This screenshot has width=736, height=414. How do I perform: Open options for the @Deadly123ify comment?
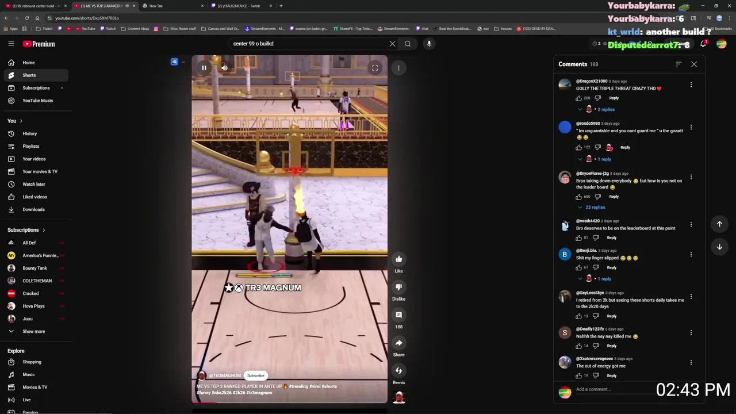coord(691,332)
